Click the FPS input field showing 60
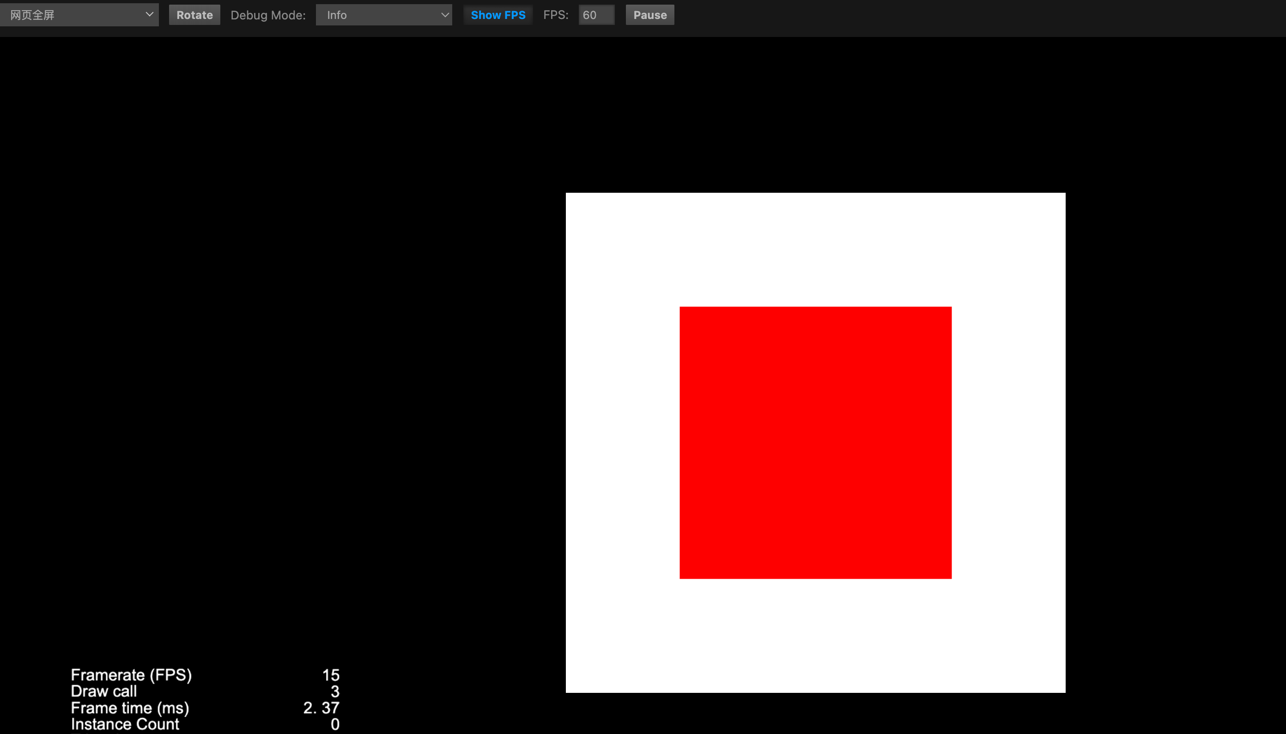 pos(595,15)
